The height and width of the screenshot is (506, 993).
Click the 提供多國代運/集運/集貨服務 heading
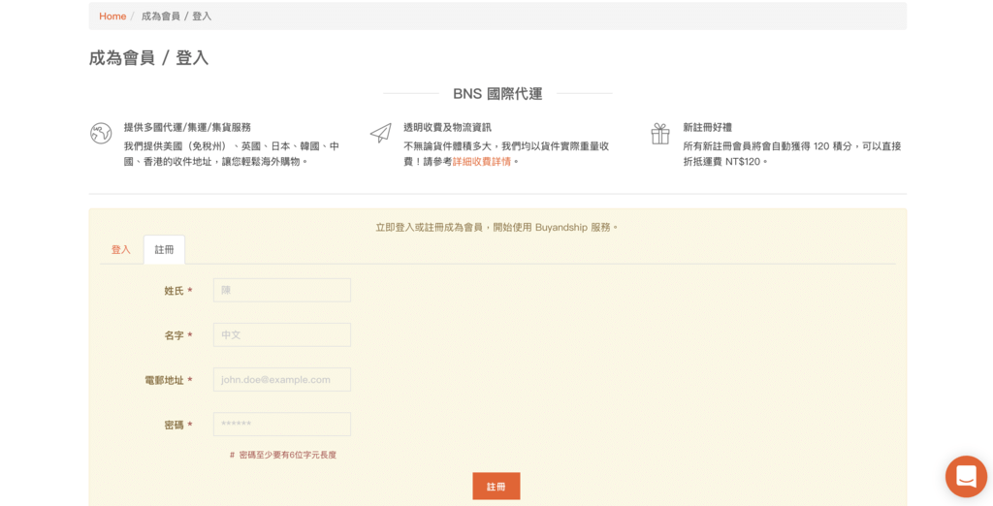pos(187,127)
